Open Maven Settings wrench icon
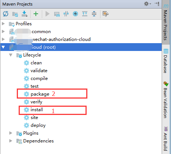171x154 pixels. [106, 14]
